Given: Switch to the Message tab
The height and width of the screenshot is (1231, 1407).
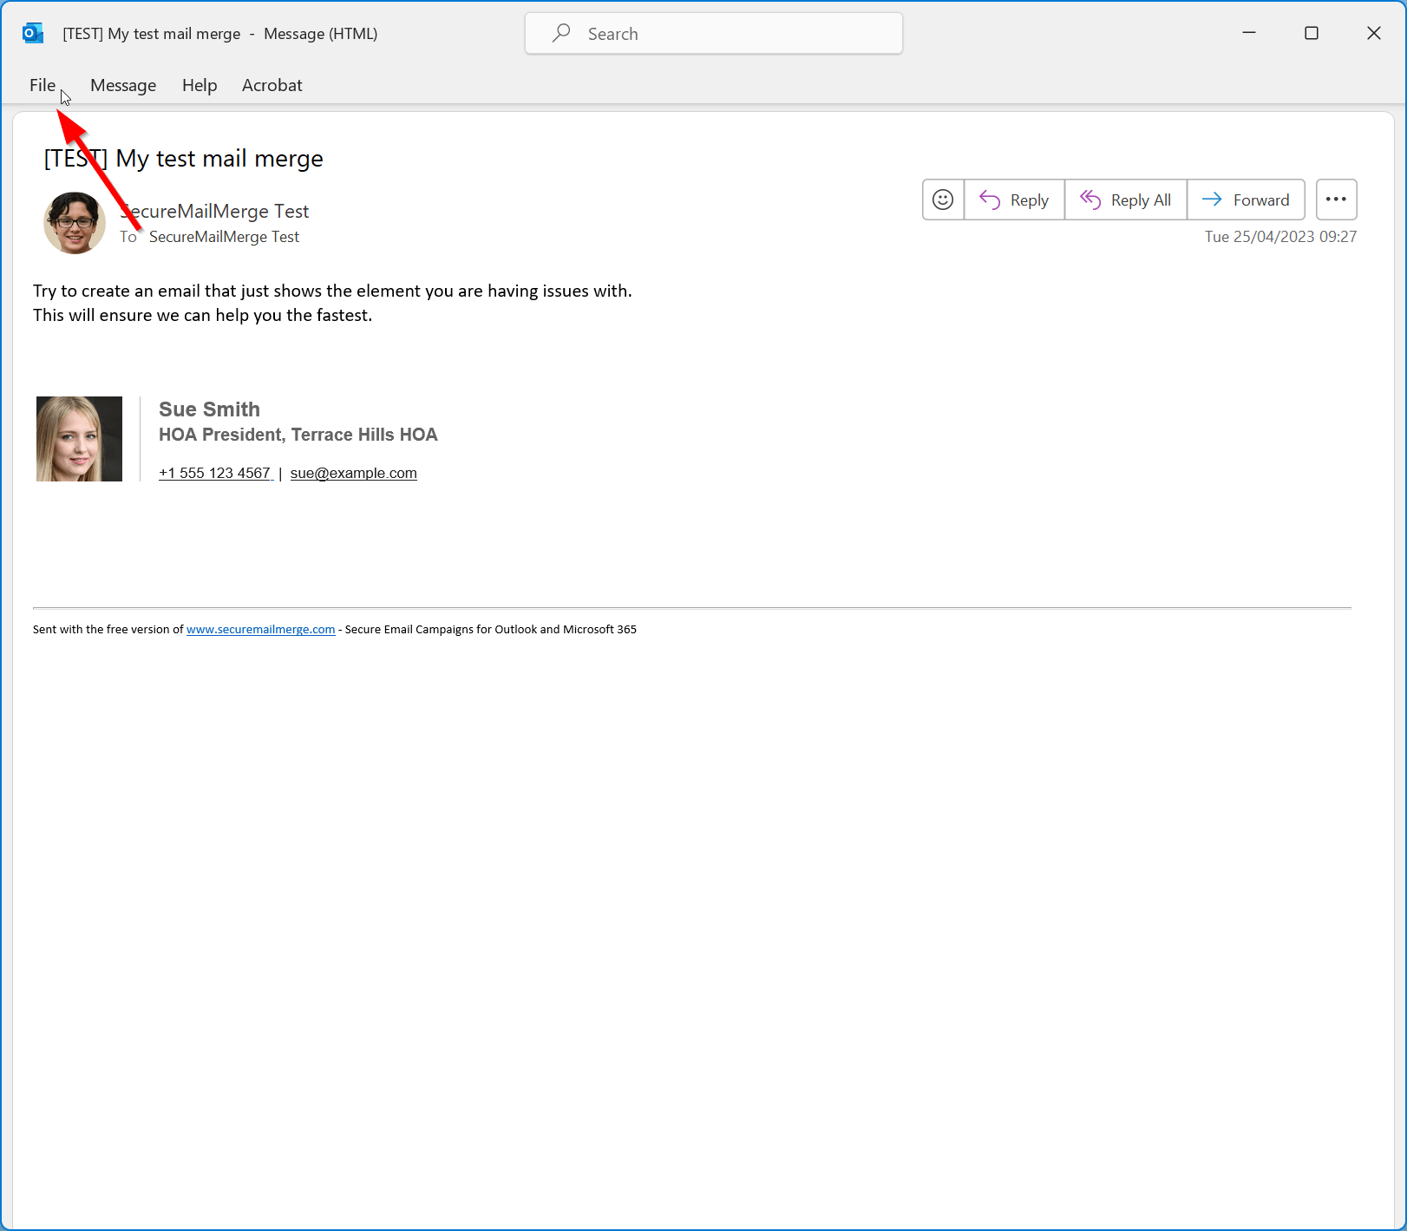Looking at the screenshot, I should (123, 85).
